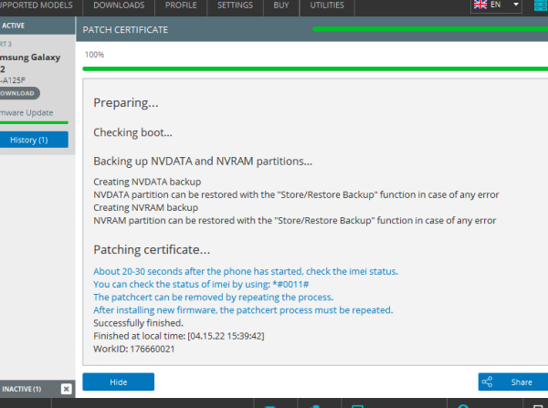Select the Buy tab

[281, 5]
